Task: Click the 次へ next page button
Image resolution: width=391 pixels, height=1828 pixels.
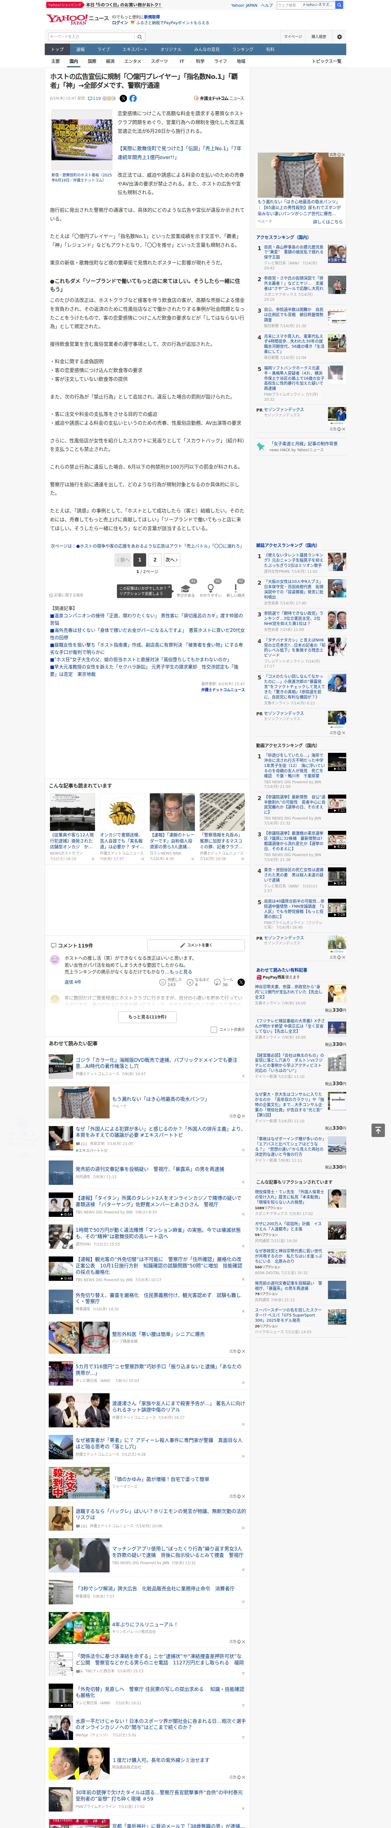Action: (171, 560)
